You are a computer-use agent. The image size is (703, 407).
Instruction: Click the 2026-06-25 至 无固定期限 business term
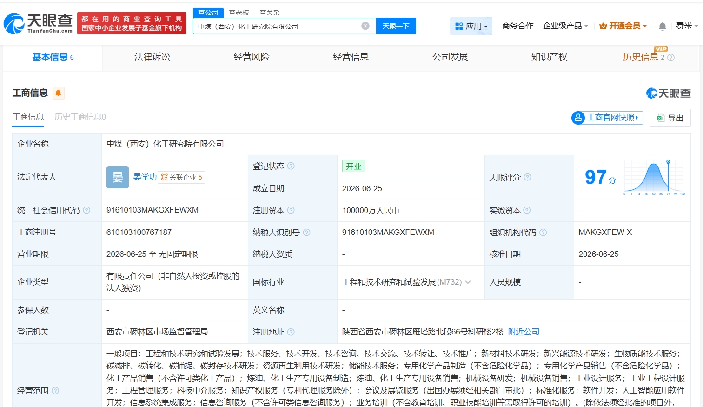pyautogui.click(x=152, y=254)
